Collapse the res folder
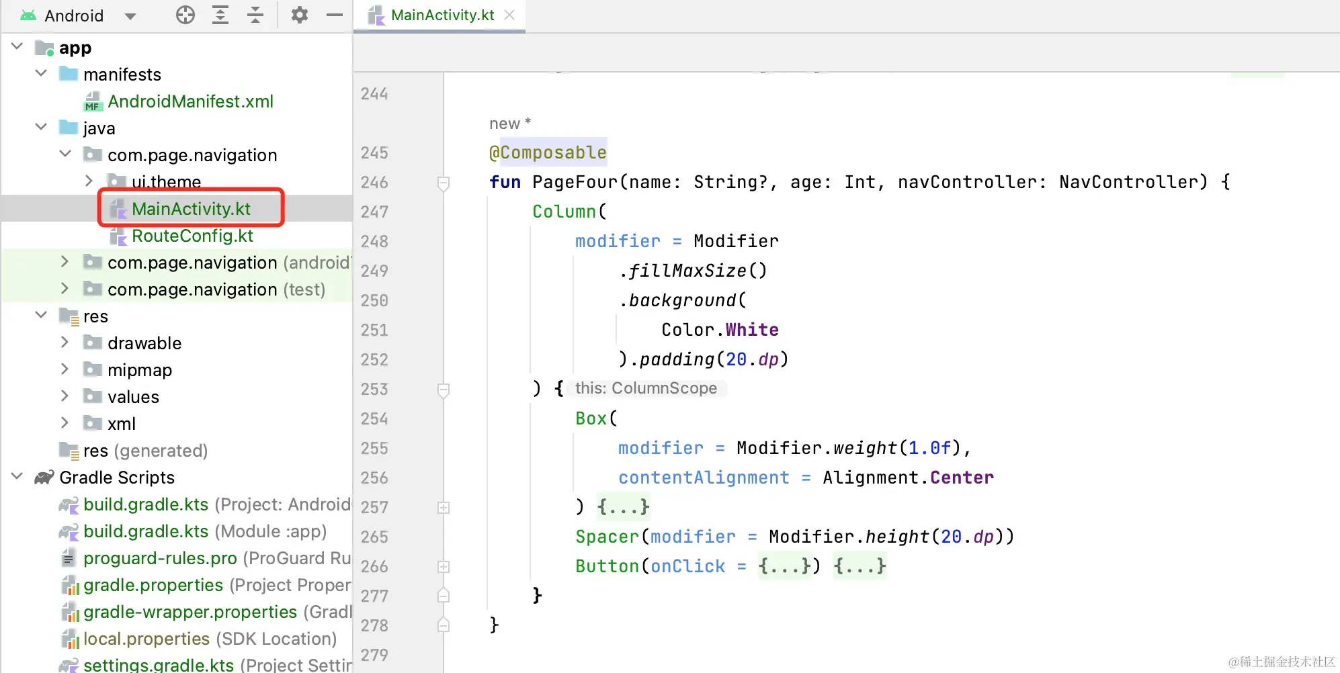This screenshot has height=673, width=1340. (x=42, y=316)
